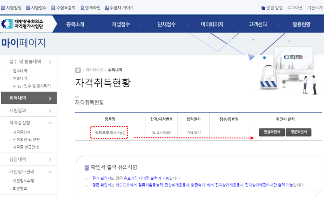Open 기관소개 link at top right

(x=315, y=8)
